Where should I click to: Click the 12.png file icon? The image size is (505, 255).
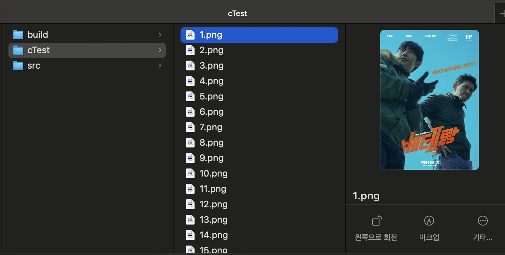coord(190,204)
